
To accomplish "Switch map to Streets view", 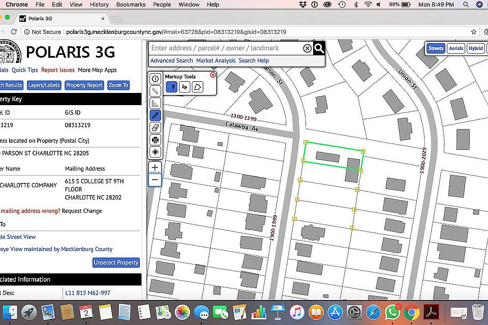I will click(x=436, y=48).
